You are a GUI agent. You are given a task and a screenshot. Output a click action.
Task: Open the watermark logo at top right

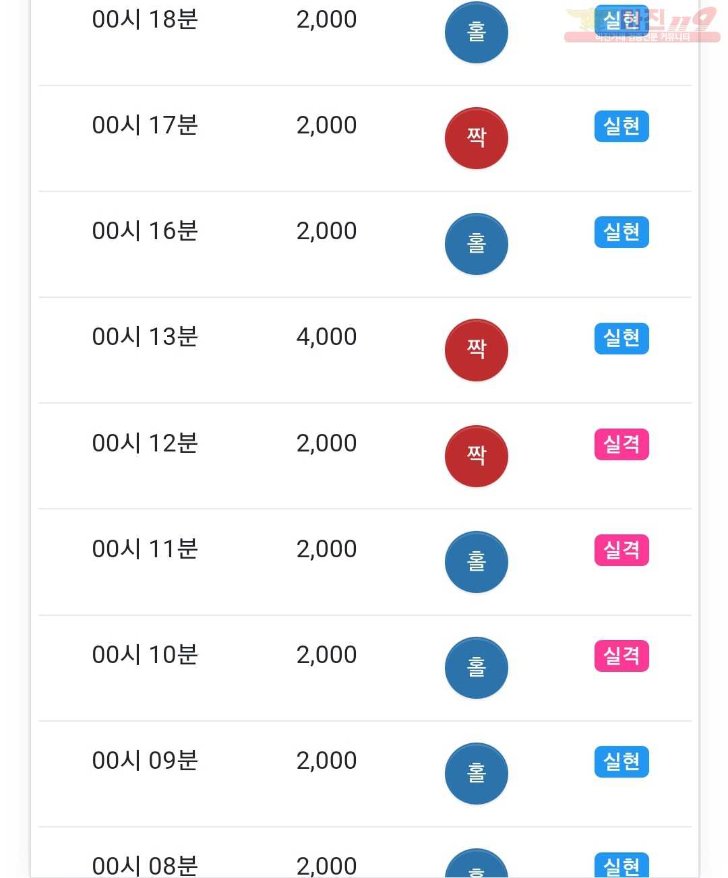tap(642, 24)
